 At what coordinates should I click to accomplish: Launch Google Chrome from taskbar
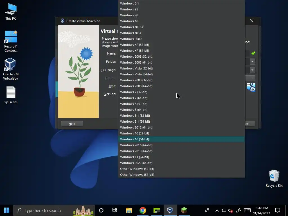(143, 210)
